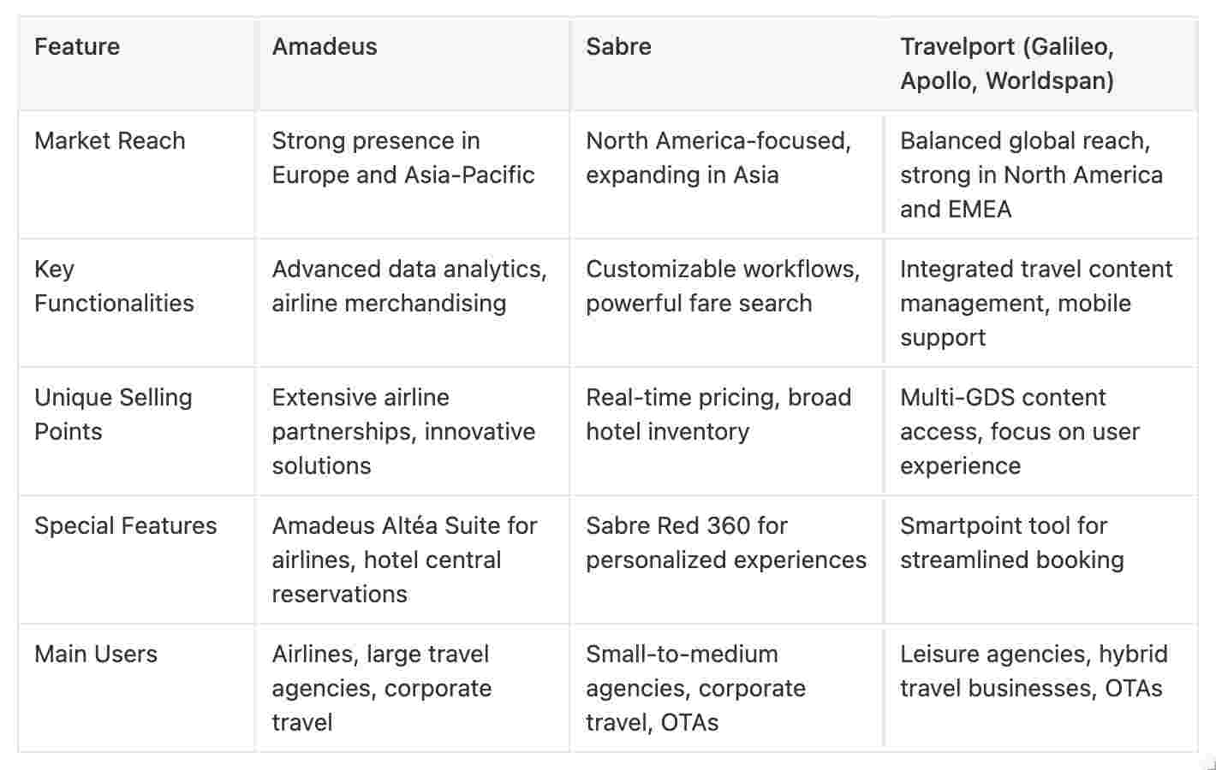This screenshot has width=1216, height=770.
Task: Click the 'Strong presence in Europe' cell
Action: click(x=402, y=157)
